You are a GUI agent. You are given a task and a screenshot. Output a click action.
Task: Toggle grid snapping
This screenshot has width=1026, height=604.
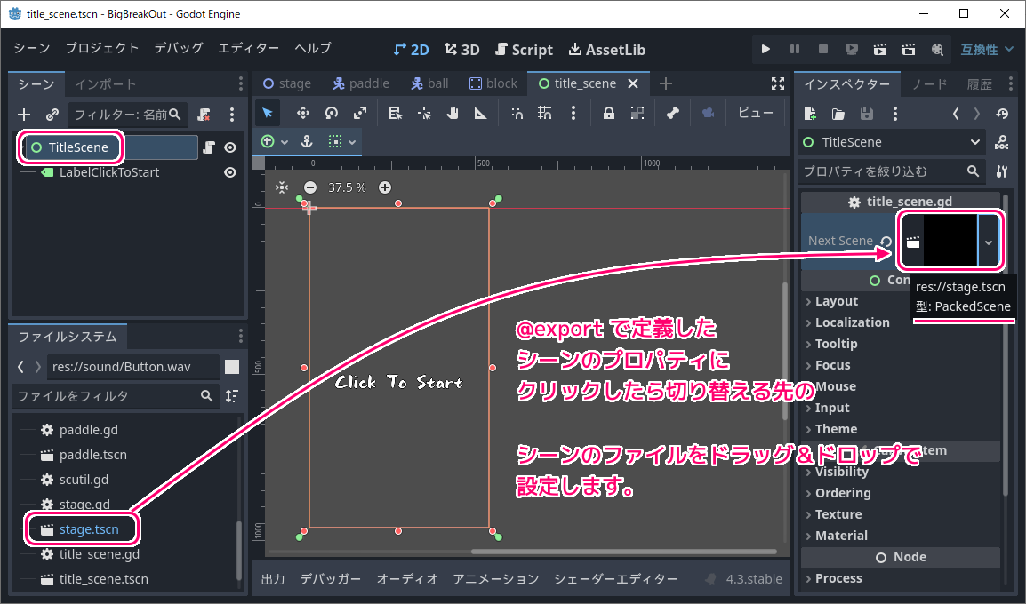[544, 113]
